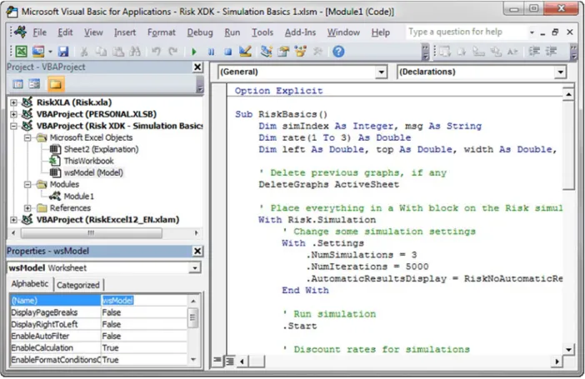Open the Window menu

point(343,32)
